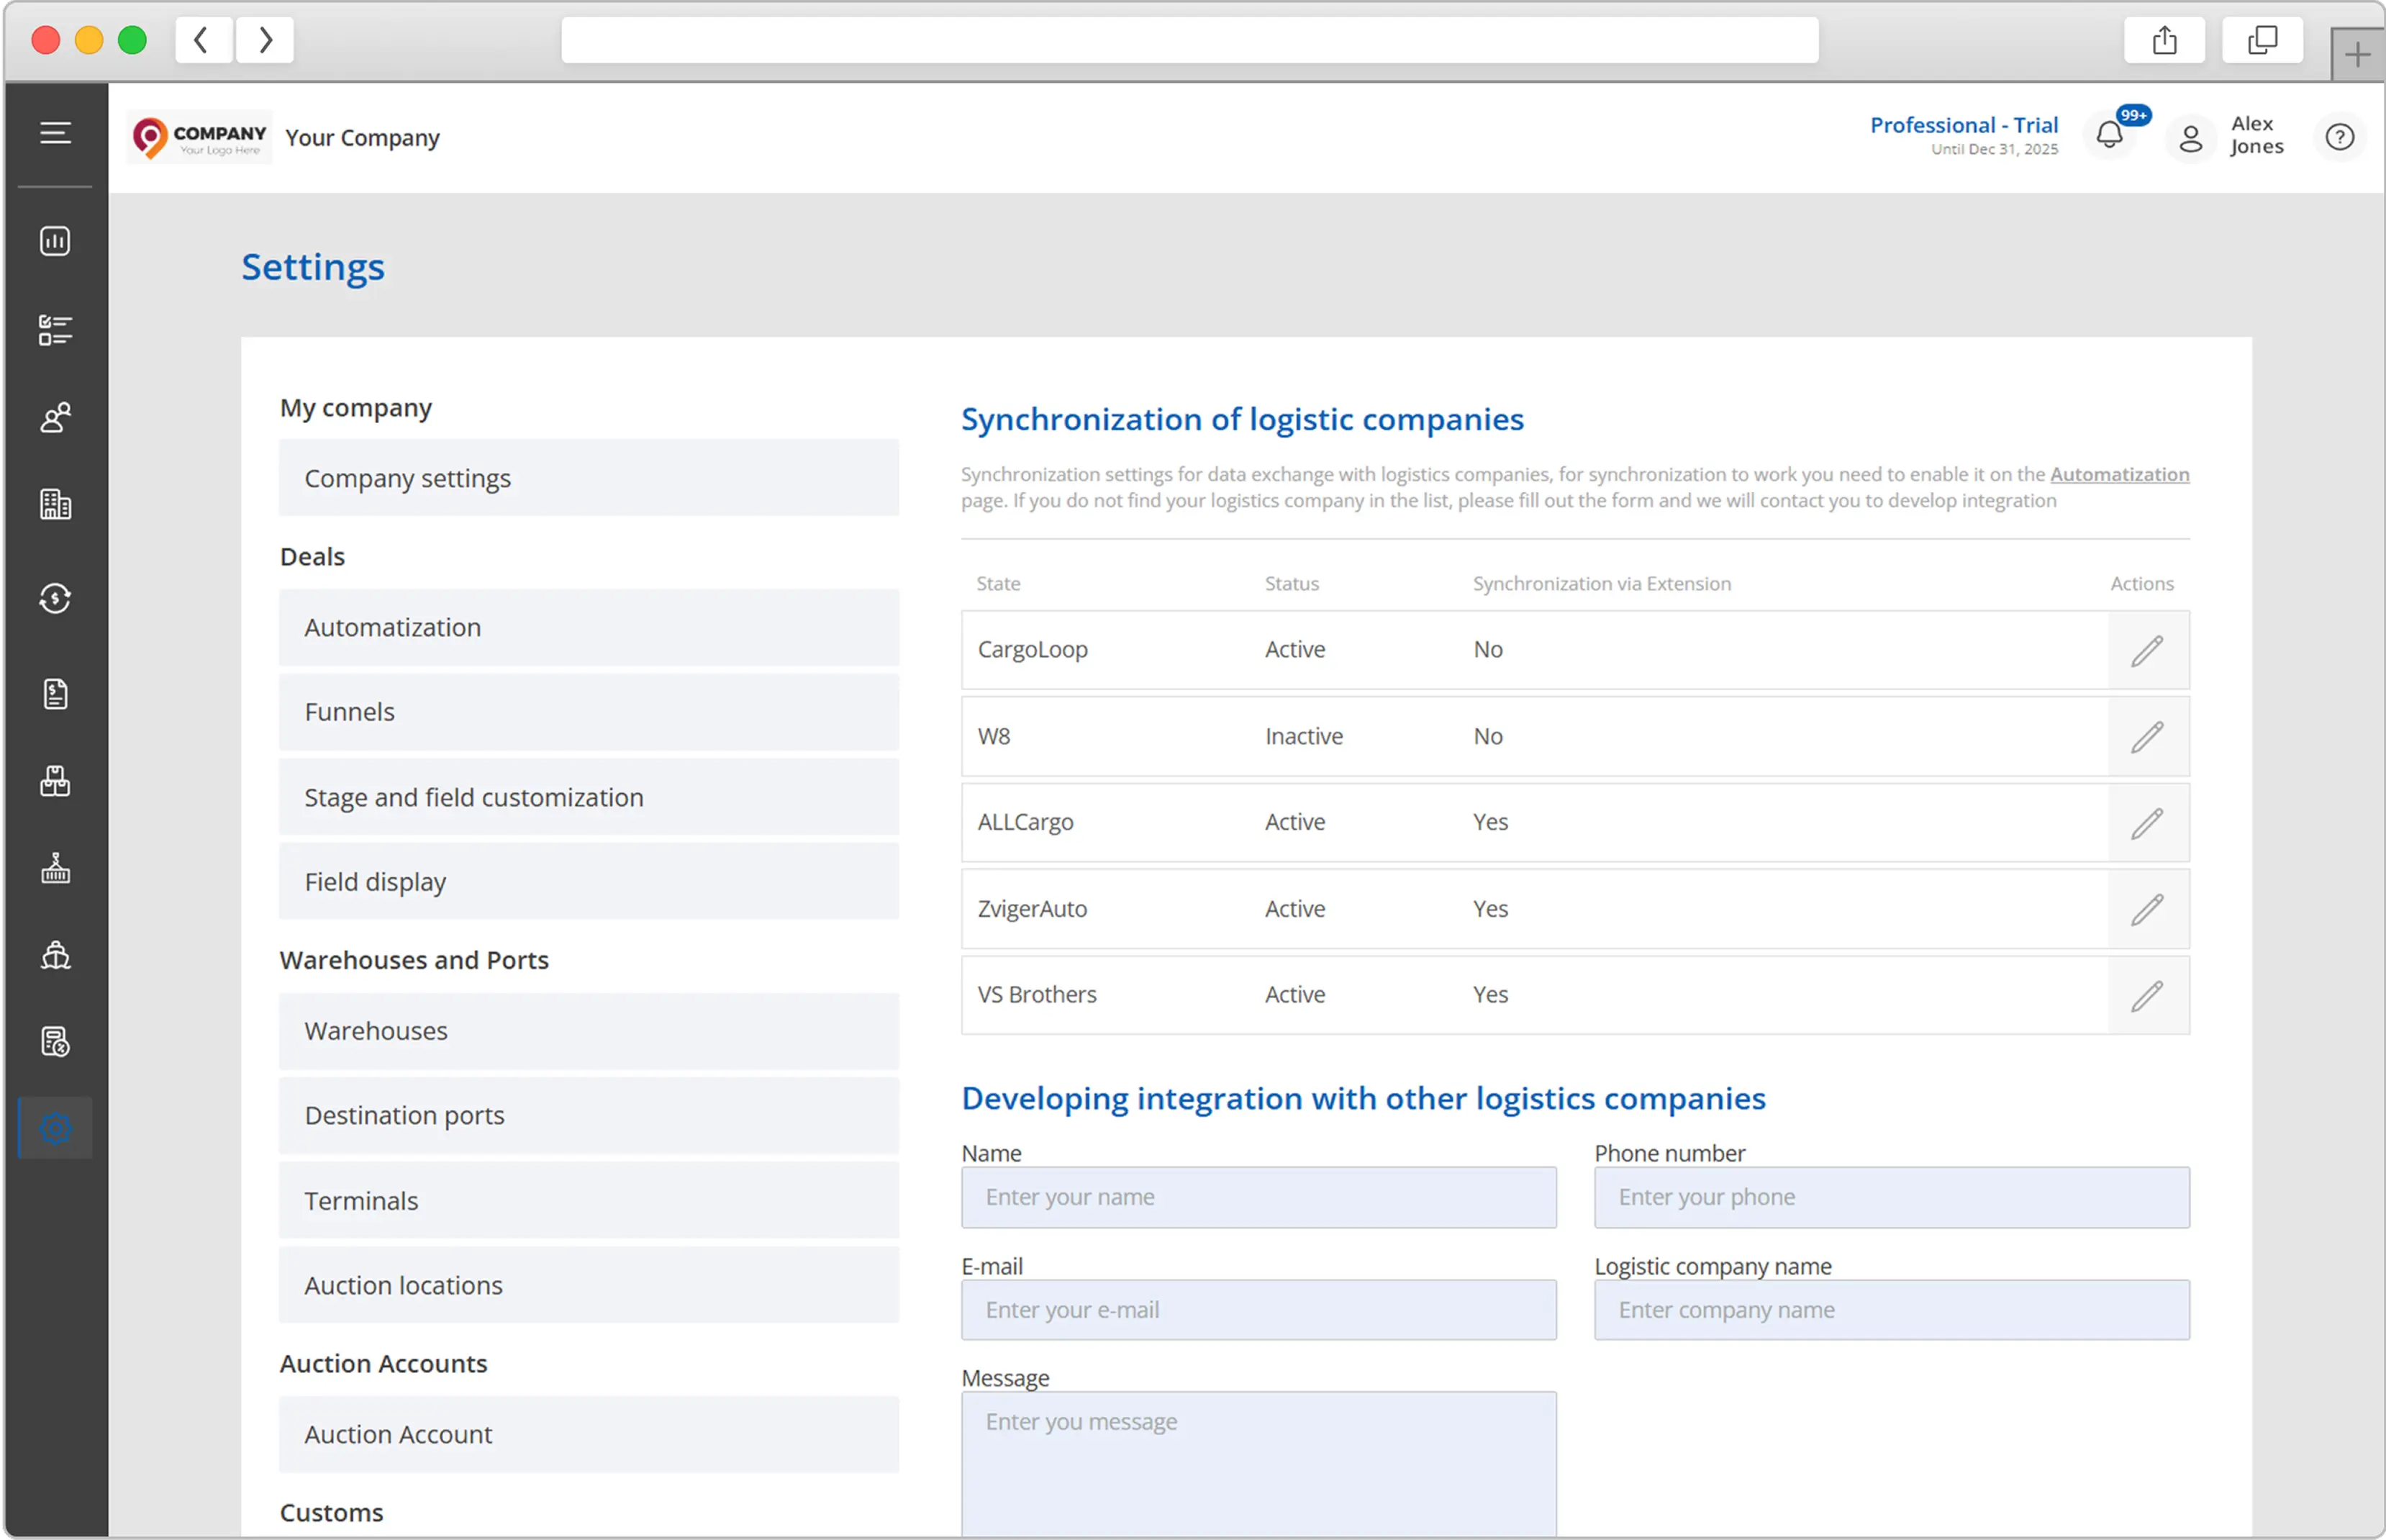
Task: Click the company logo in the header
Action: click(200, 137)
